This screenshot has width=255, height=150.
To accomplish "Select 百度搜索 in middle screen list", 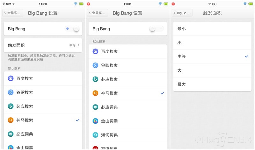I will [x=127, y=51].
